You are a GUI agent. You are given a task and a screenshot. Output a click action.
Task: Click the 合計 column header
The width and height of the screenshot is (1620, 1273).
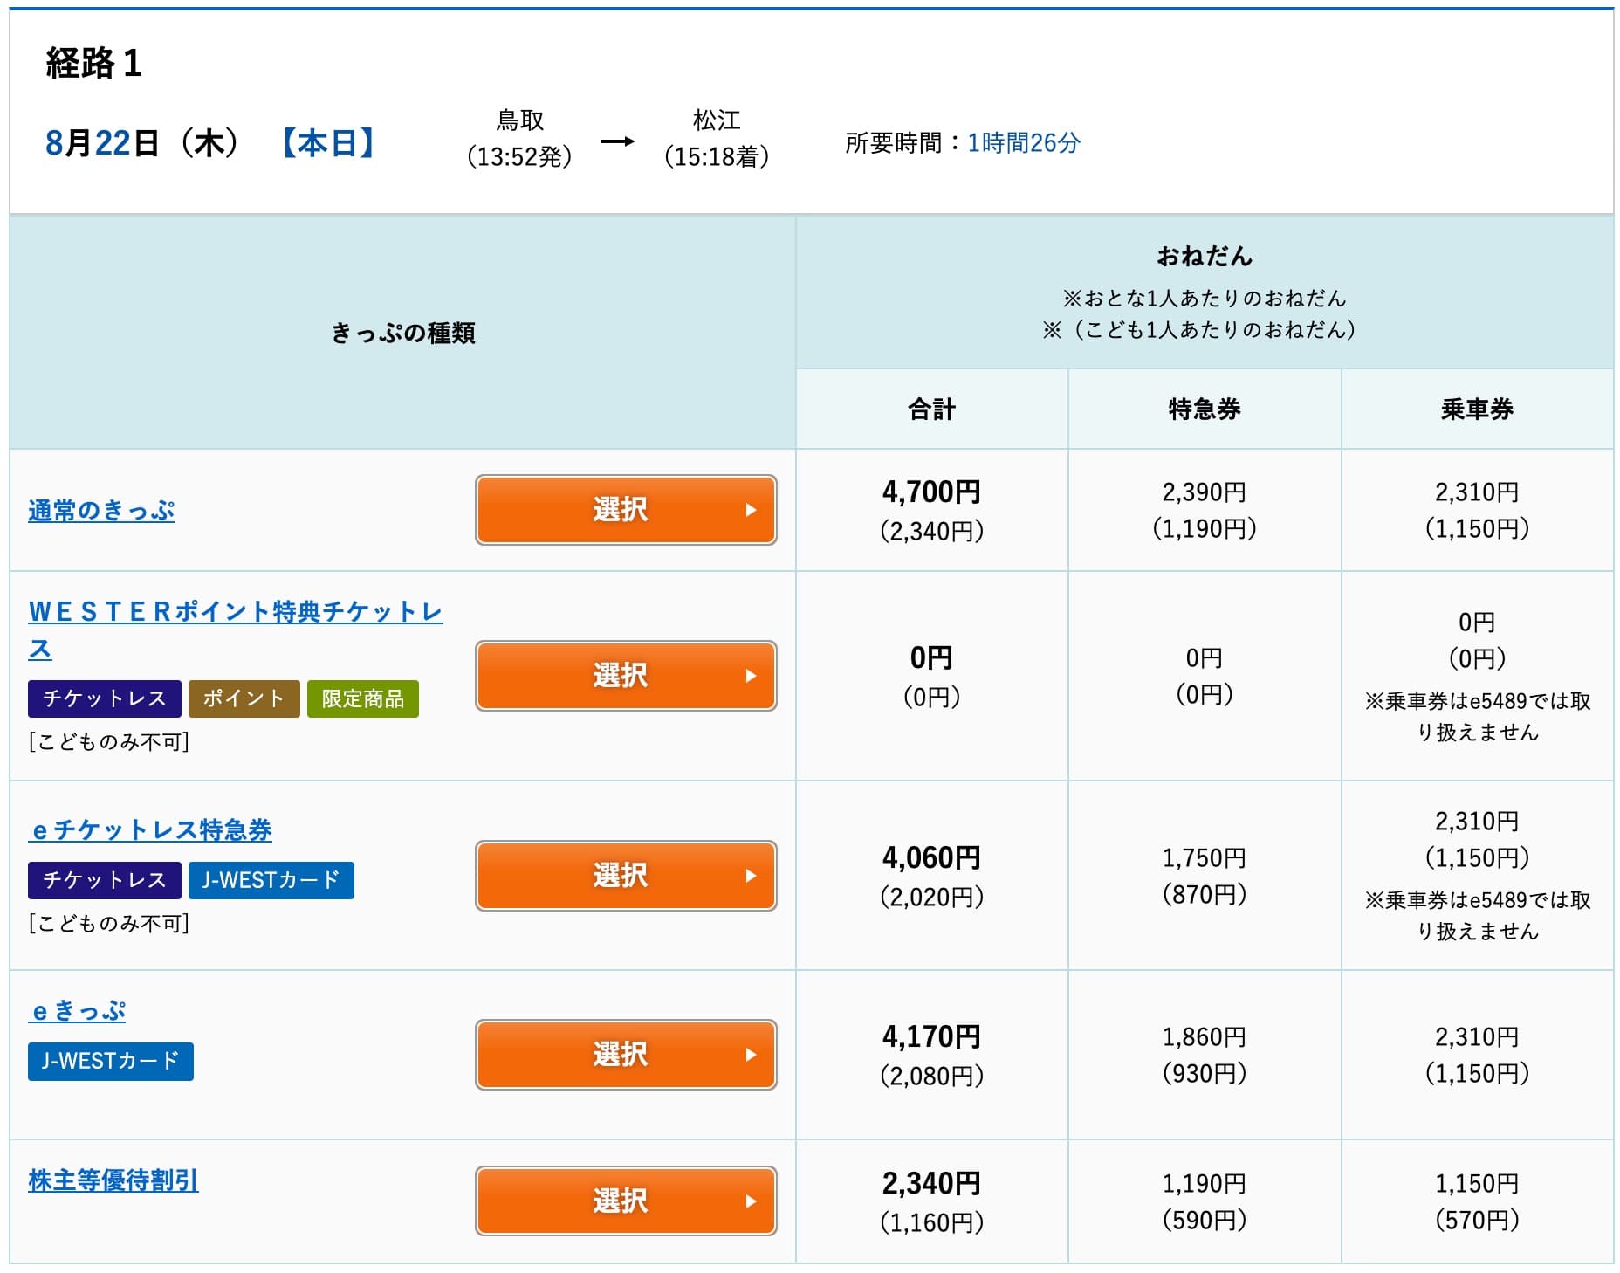tap(931, 409)
